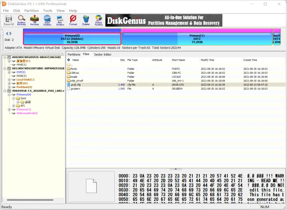Click the parent folder '..' icon
The height and width of the screenshot is (210, 287).
(69, 65)
